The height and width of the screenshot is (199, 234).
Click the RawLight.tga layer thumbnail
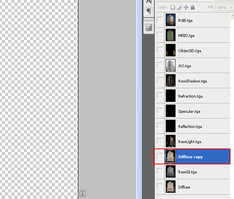(x=170, y=141)
